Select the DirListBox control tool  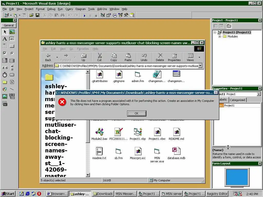point(5,82)
